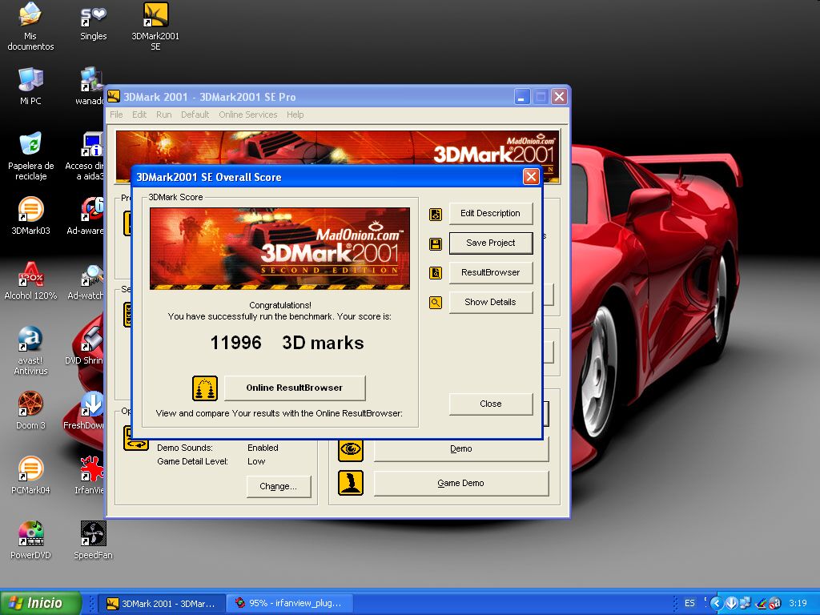The image size is (820, 615).
Task: Click the floppy disk Save Project icon
Action: 436,243
